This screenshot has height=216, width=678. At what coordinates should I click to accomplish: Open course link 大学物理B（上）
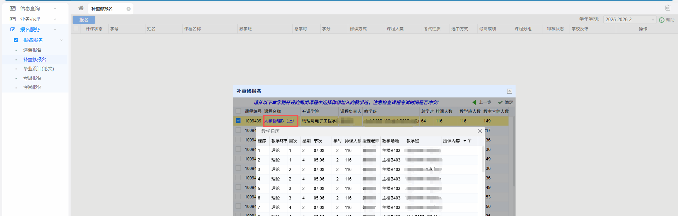[279, 121]
